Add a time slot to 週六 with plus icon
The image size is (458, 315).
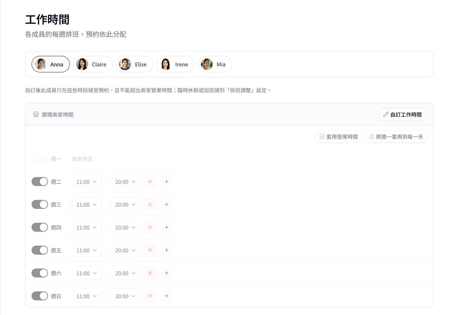167,273
